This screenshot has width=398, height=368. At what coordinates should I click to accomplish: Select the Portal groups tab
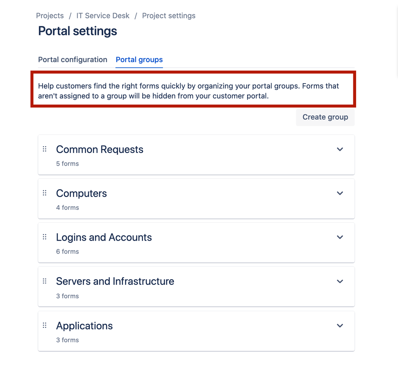(x=139, y=60)
